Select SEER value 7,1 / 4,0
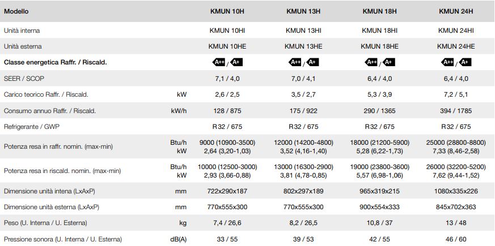Viewport: 495px width, 246px height. pos(227,79)
